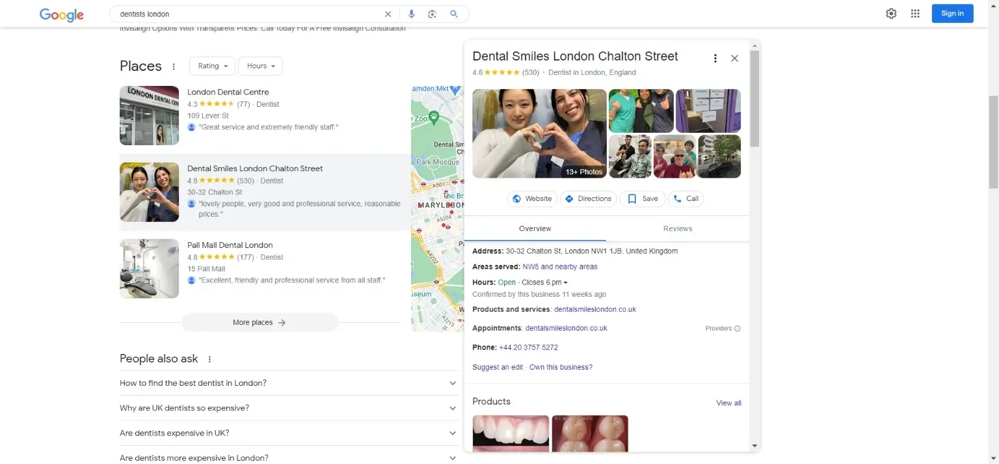The width and height of the screenshot is (999, 464).
Task: View all products
Action: [x=728, y=403]
